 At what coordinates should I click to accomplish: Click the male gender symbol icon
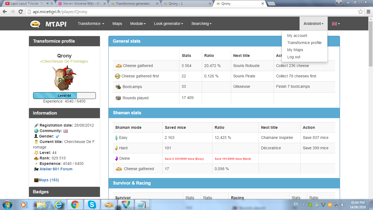[57, 136]
